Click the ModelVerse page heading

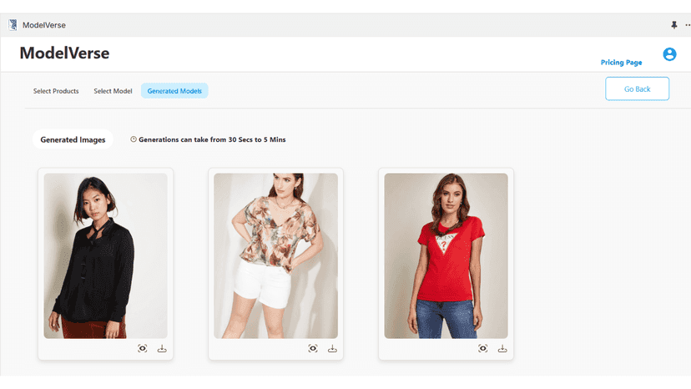[64, 53]
